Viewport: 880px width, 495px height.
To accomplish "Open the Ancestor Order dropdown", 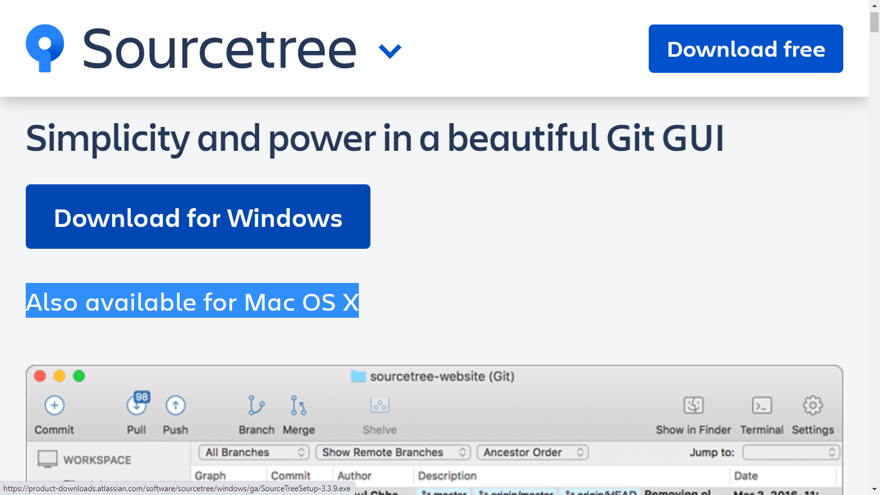I will coord(533,452).
